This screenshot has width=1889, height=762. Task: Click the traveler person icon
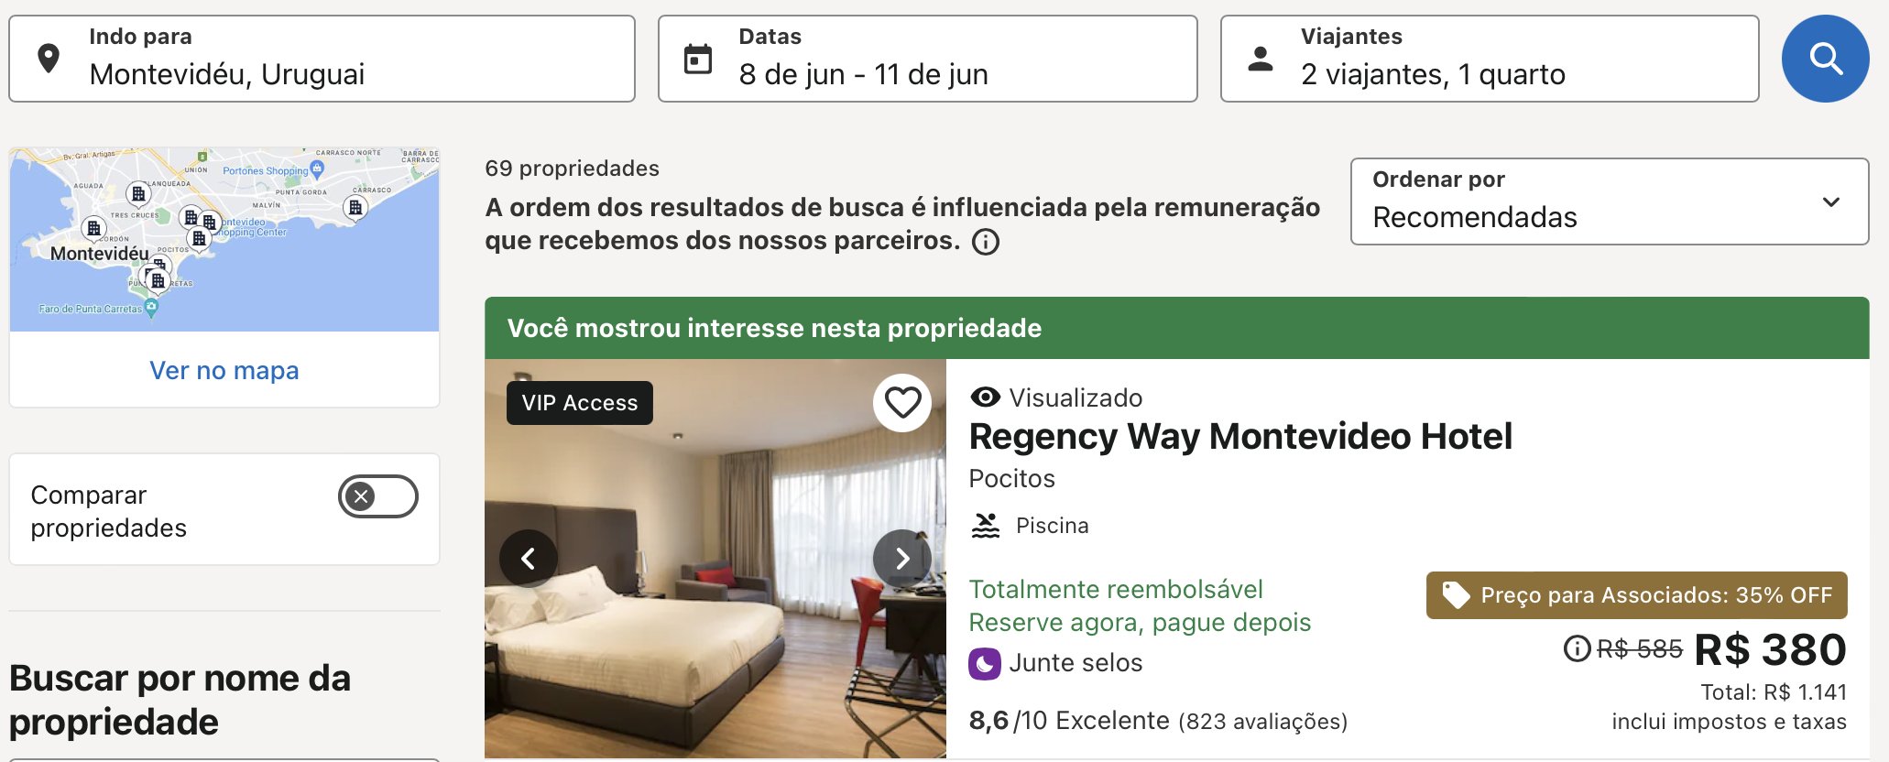[1261, 59]
